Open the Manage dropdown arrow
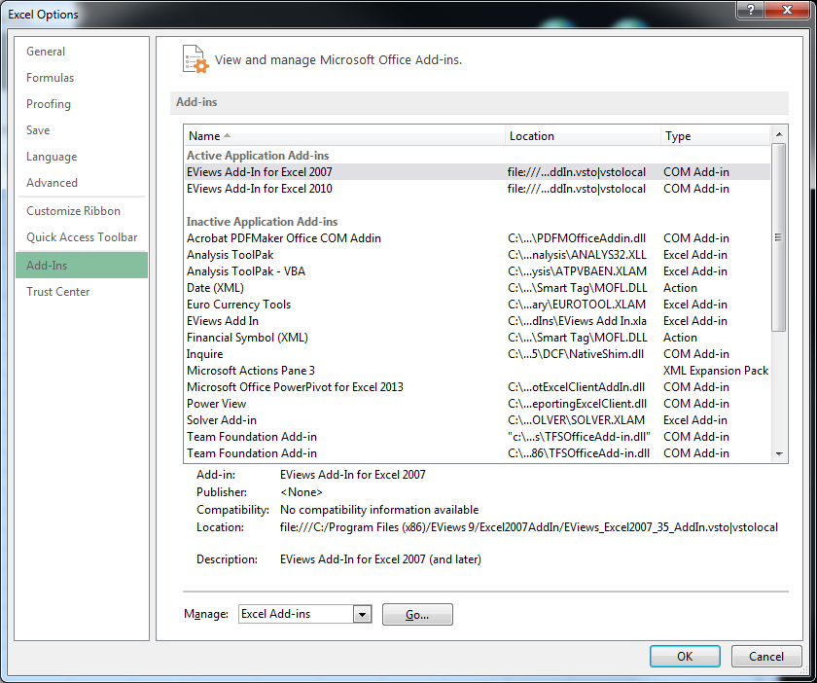 point(363,614)
